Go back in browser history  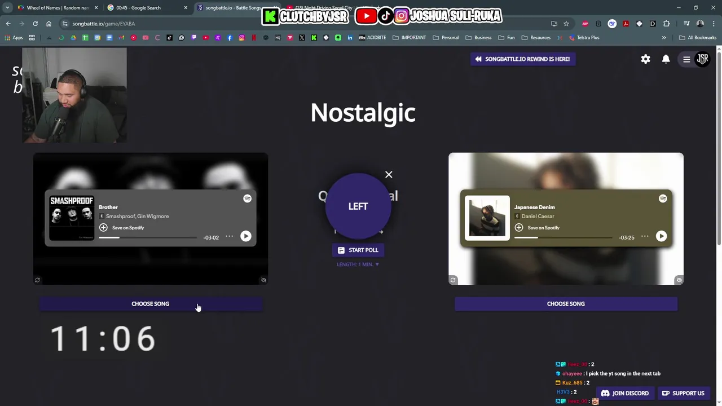(8, 24)
